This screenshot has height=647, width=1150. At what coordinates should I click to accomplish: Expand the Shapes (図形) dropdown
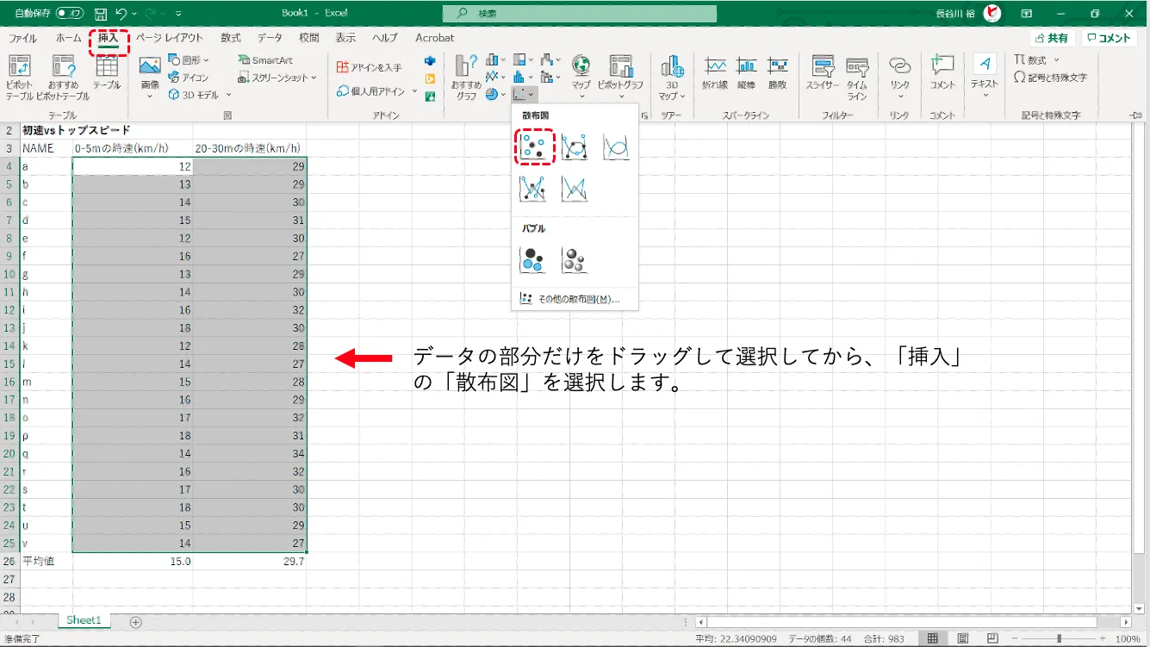189,60
